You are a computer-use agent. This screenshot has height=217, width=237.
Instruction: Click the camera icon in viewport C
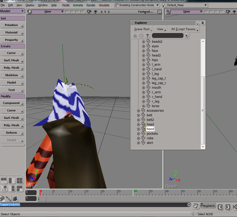click(x=89, y=12)
